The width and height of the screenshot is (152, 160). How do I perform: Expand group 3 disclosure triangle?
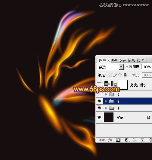(106, 94)
